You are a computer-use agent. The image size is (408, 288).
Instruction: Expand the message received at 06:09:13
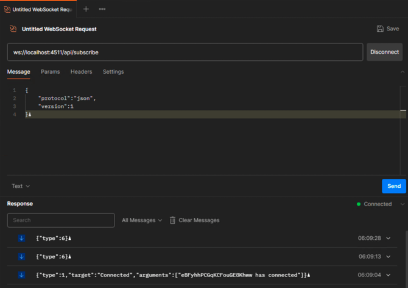(389, 257)
